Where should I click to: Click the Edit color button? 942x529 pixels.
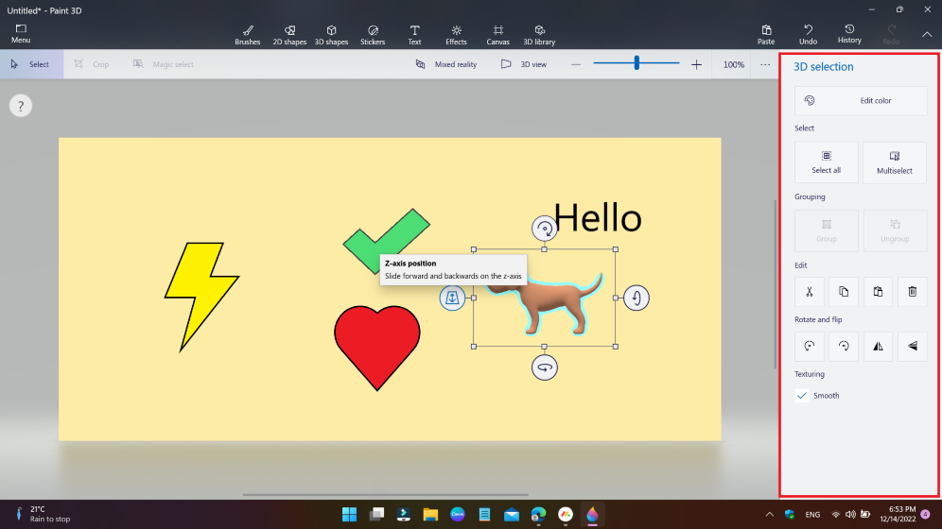[861, 101]
